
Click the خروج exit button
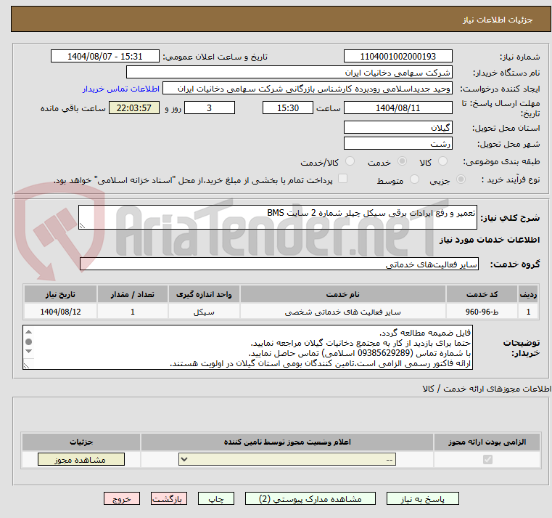point(122,498)
